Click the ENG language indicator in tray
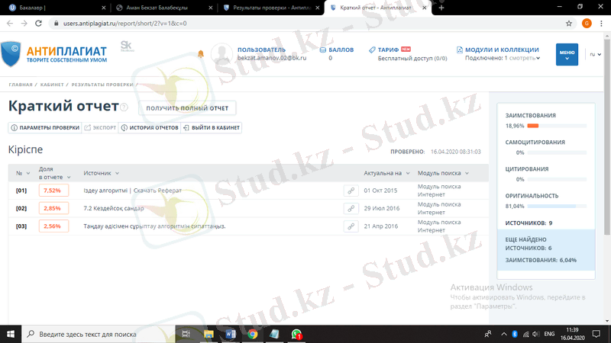Screen dimensions: 611x343 tap(549, 334)
